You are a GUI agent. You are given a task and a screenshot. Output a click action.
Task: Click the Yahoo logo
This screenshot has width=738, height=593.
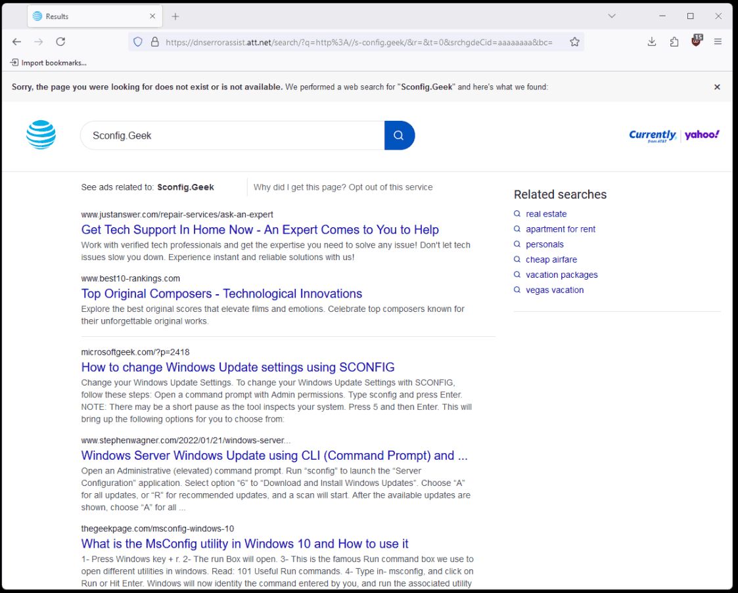[x=702, y=135]
